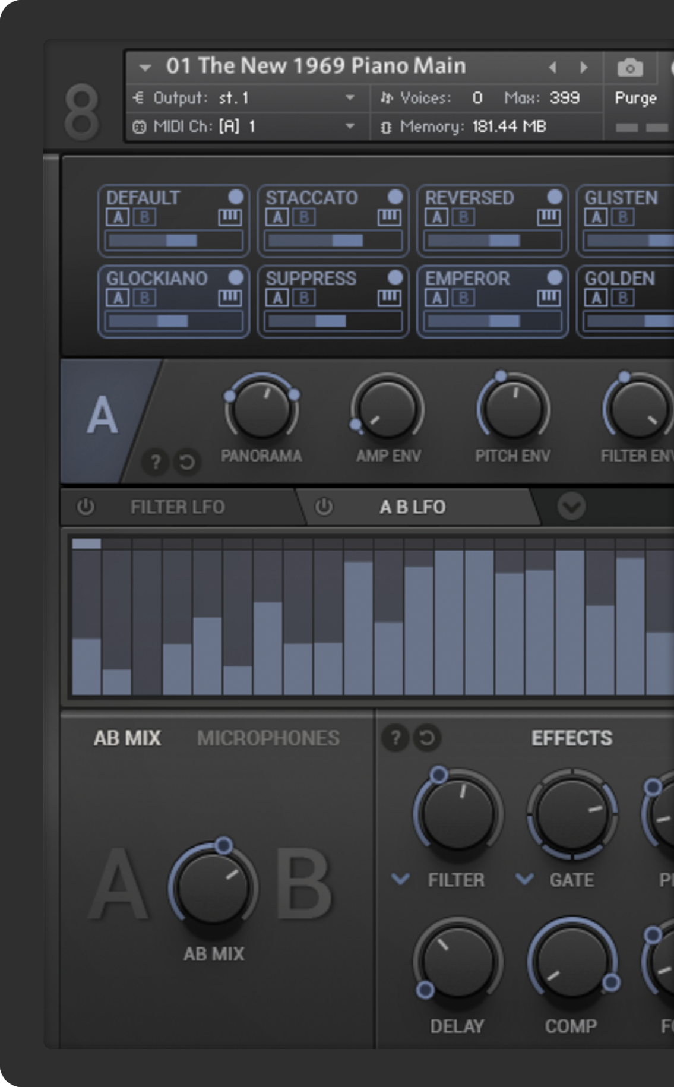Screen dimensions: 674x1087
Task: Toggle layer B on EMPEROR preset
Action: 463,298
